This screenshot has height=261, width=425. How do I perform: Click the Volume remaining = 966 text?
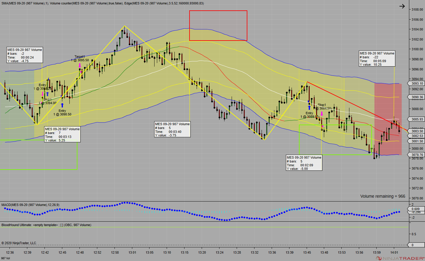(383, 196)
